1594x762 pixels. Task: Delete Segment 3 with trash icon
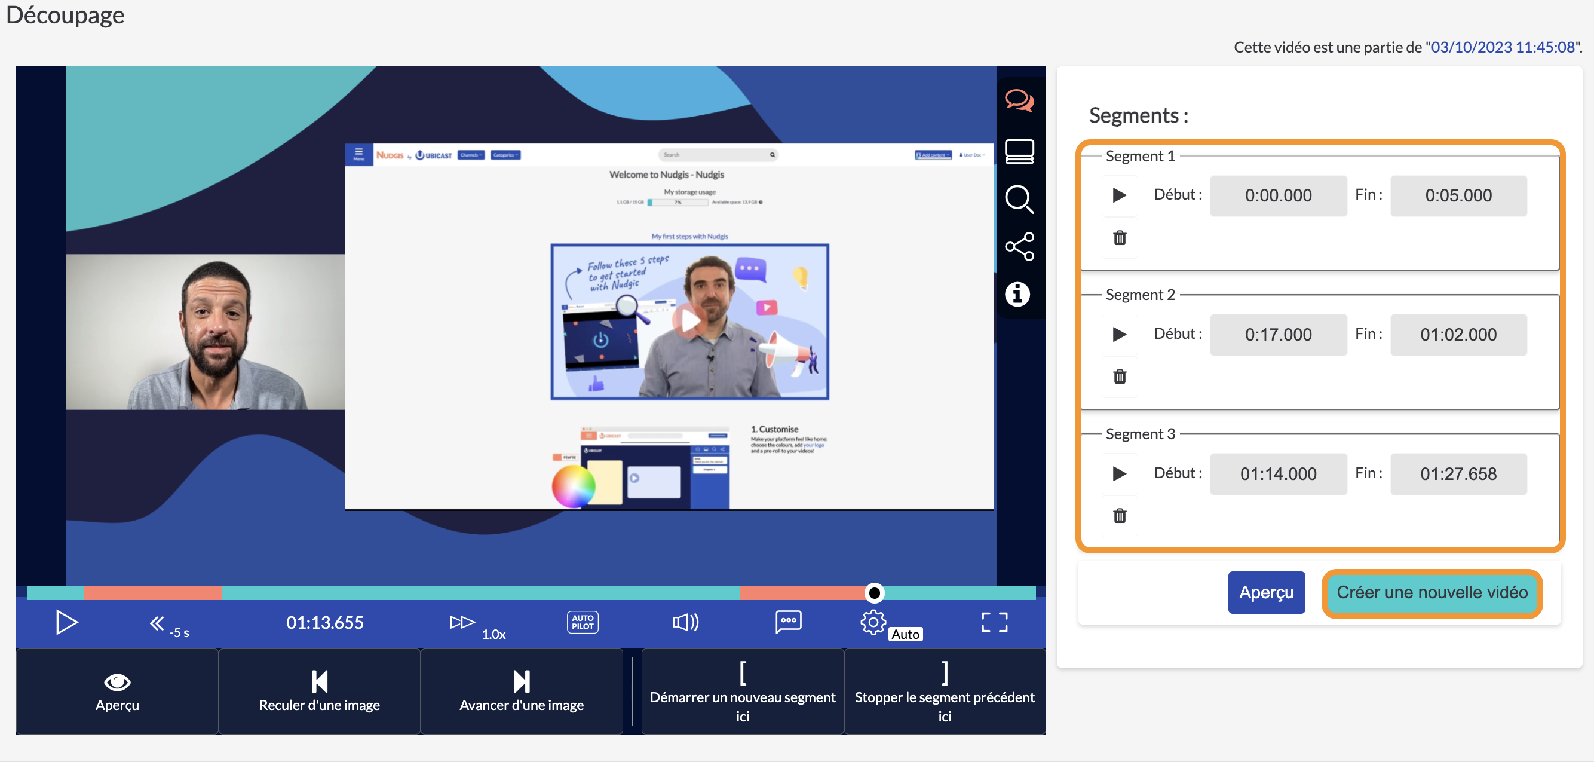tap(1120, 516)
